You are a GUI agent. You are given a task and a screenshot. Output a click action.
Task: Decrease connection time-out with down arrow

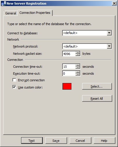click(x=78, y=67)
